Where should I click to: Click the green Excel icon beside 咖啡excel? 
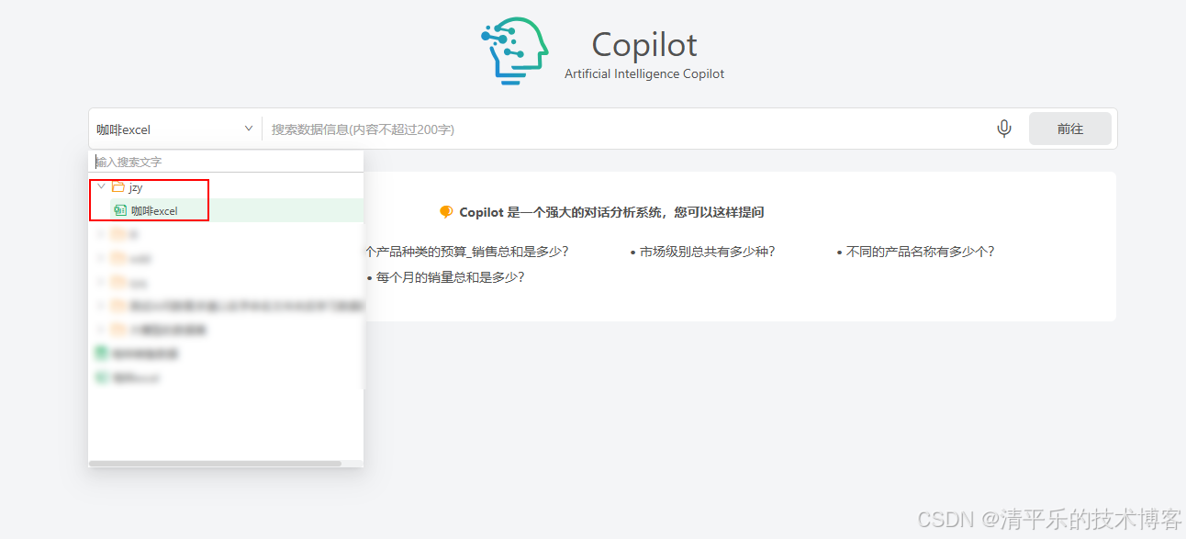point(120,209)
